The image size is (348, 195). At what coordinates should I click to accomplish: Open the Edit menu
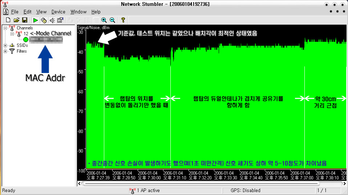point(28,12)
